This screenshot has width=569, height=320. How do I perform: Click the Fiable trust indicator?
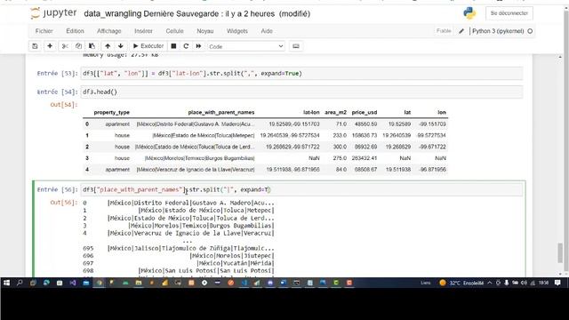coord(444,31)
